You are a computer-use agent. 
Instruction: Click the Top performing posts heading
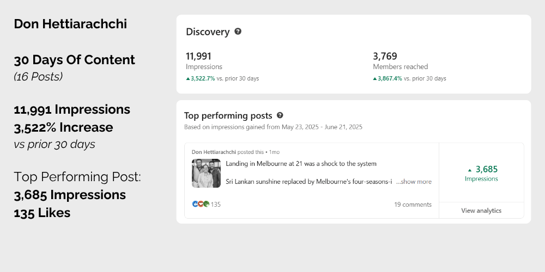coord(228,115)
